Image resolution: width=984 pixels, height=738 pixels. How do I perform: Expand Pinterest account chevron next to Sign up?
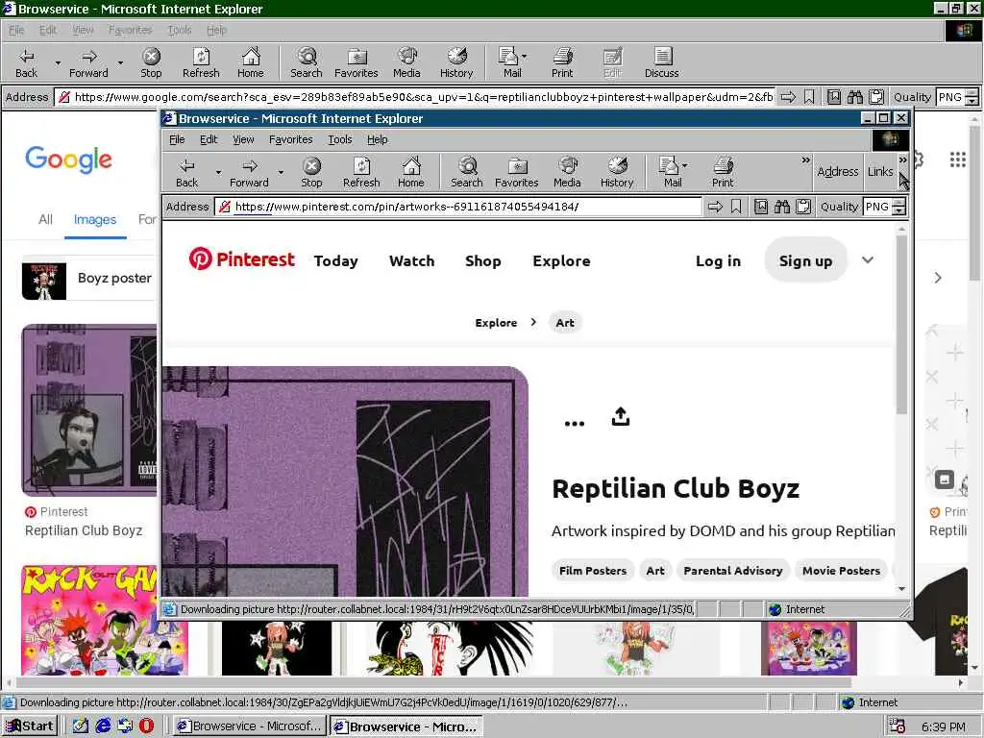[x=868, y=259]
